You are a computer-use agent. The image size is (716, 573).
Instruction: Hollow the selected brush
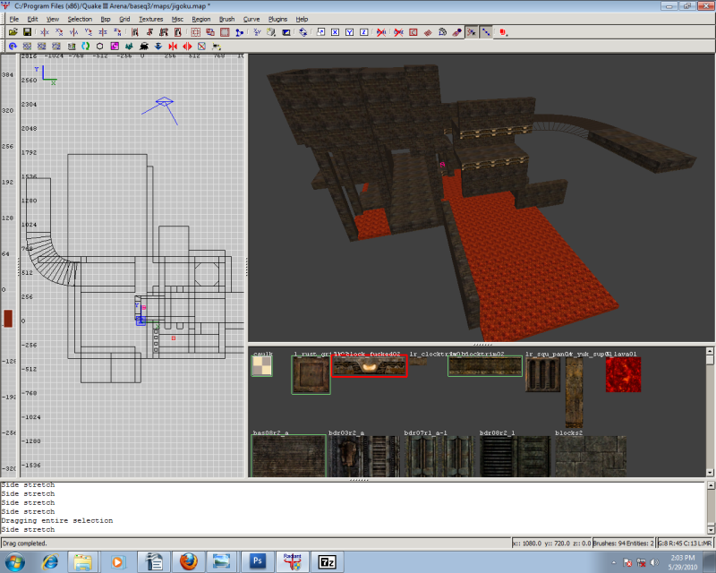click(225, 32)
